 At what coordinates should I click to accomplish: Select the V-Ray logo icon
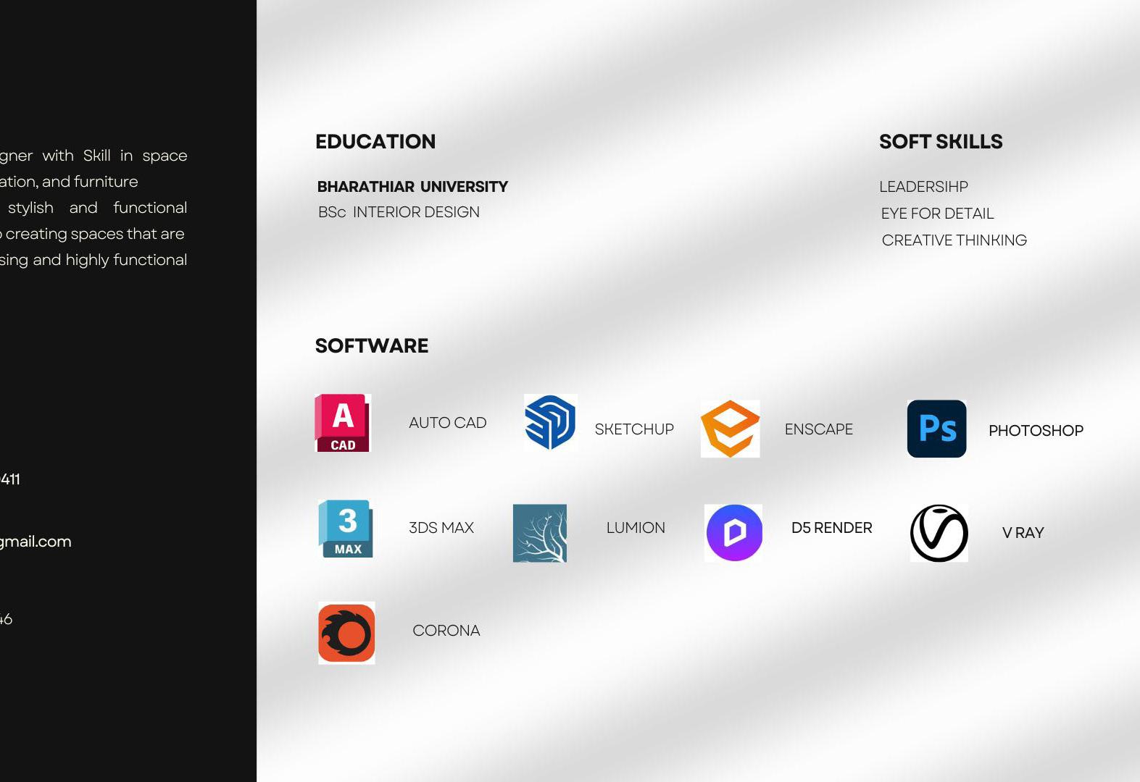point(939,533)
